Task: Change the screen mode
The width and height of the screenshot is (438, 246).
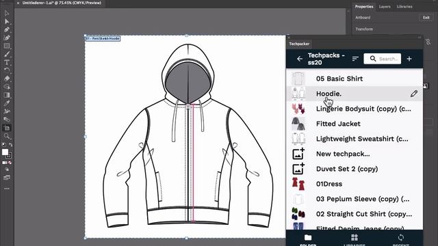Action: click(7, 178)
